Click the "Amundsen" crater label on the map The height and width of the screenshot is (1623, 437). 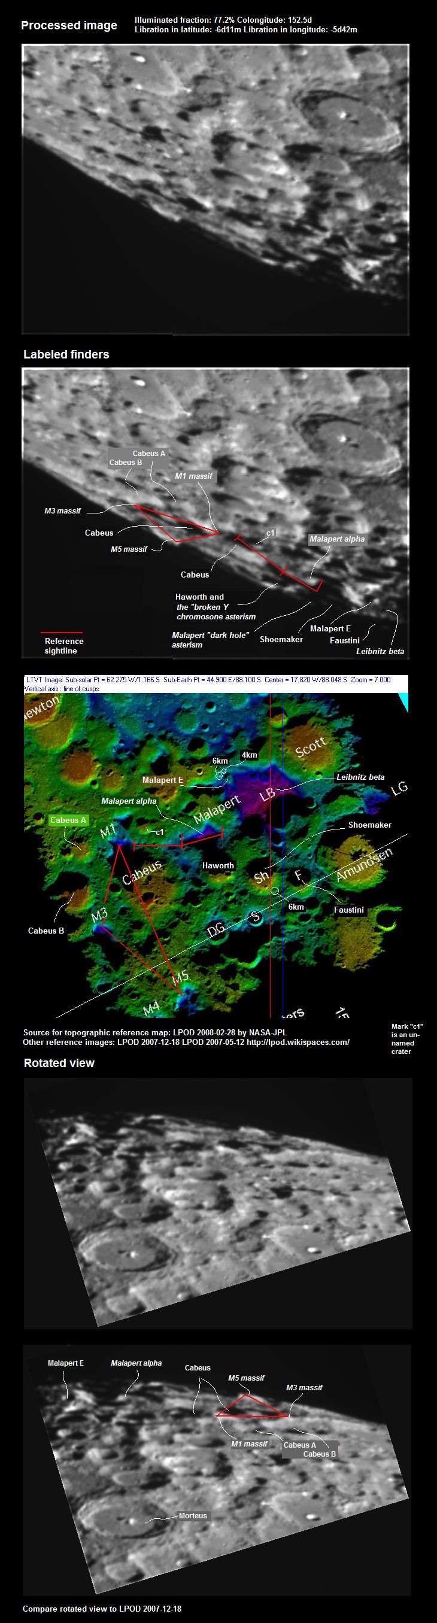[364, 864]
